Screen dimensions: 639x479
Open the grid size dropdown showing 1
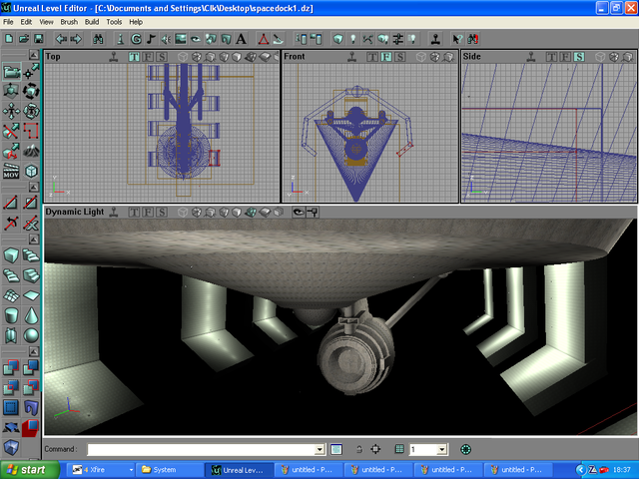click(441, 450)
